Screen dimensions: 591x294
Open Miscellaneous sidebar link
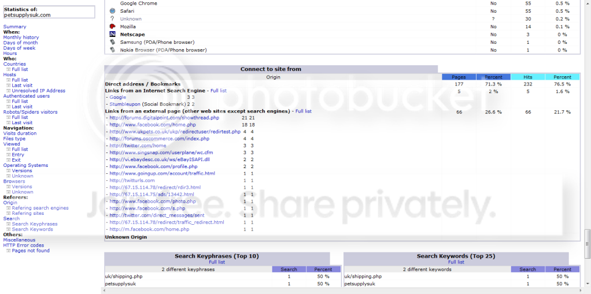tap(19, 240)
